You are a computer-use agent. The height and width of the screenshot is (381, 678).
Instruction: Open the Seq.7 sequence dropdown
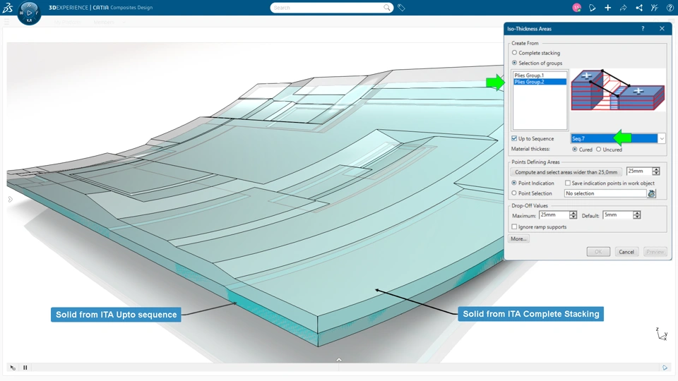662,138
